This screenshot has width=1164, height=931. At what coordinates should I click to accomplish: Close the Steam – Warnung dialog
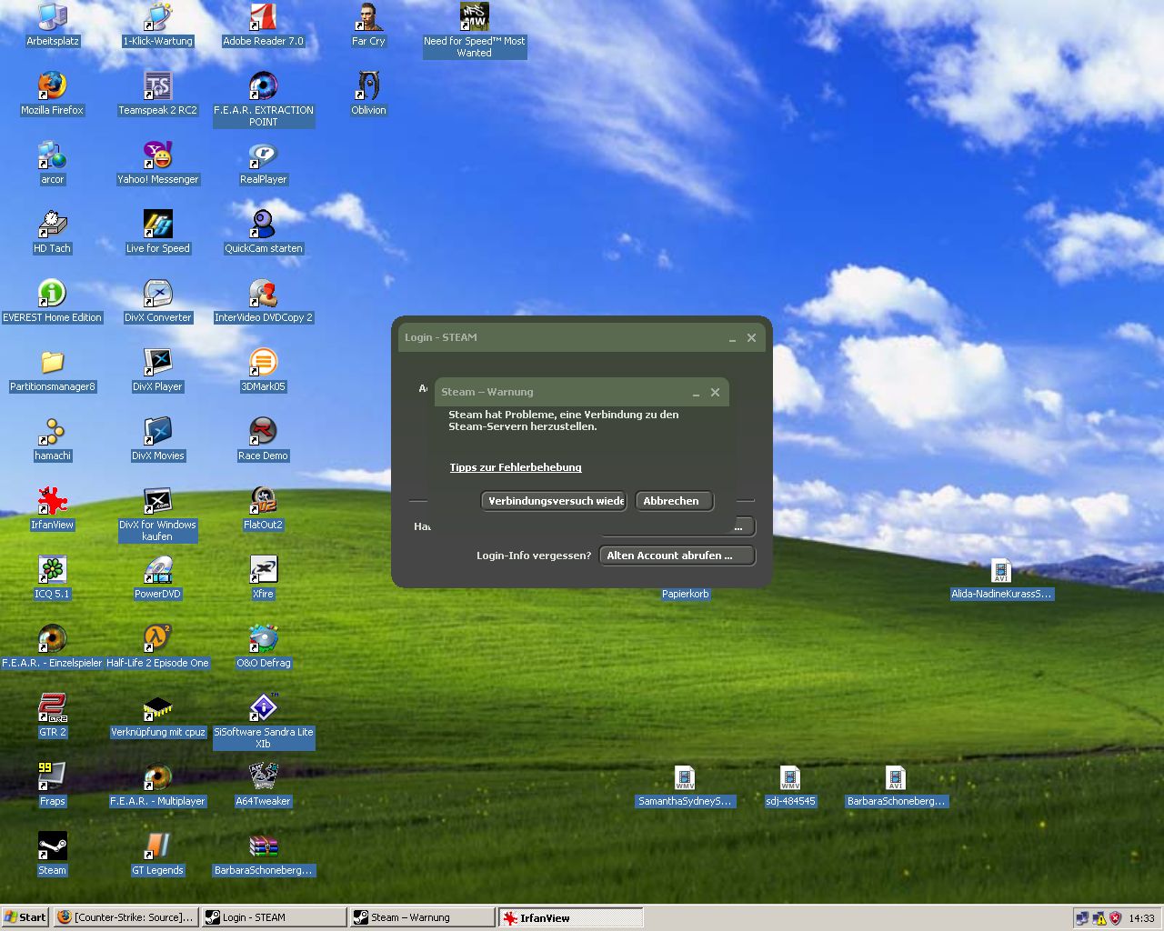[x=715, y=393]
